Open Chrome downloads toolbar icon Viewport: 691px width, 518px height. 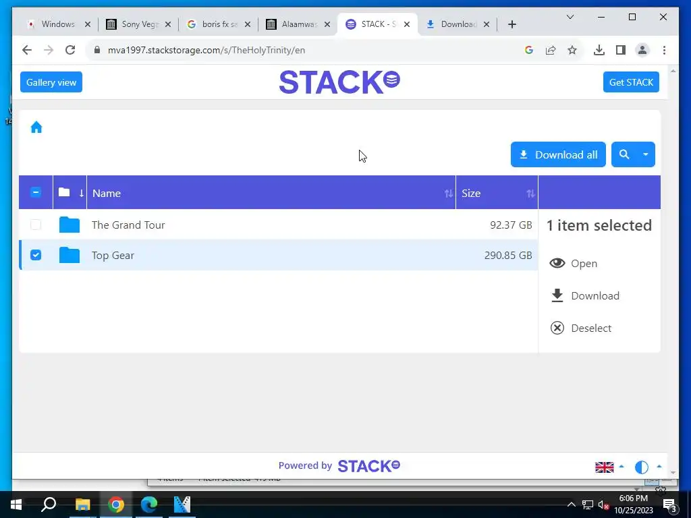pyautogui.click(x=599, y=50)
